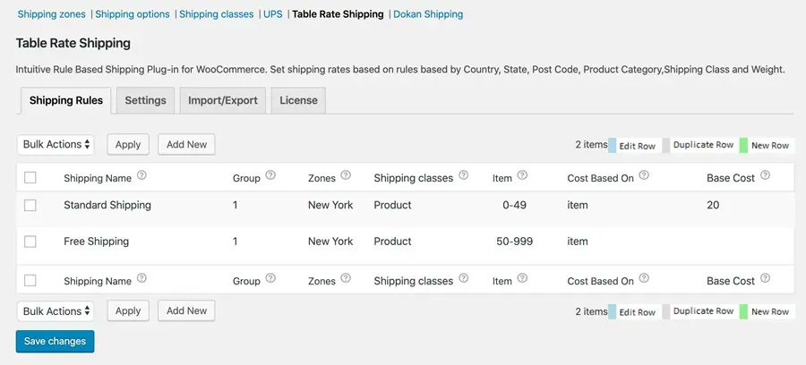Open the top Bulk Actions dropdown
This screenshot has height=365, width=806.
56,144
